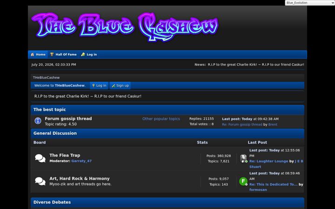Click Total votes: : 8 text

[x=201, y=124]
